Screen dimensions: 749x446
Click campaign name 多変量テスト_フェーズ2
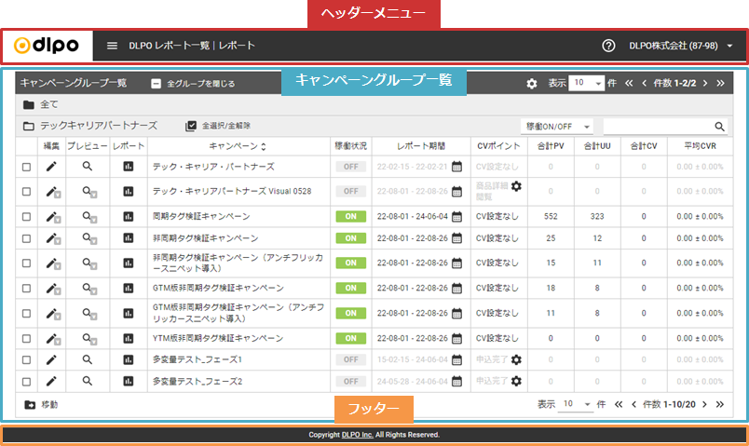[197, 382]
